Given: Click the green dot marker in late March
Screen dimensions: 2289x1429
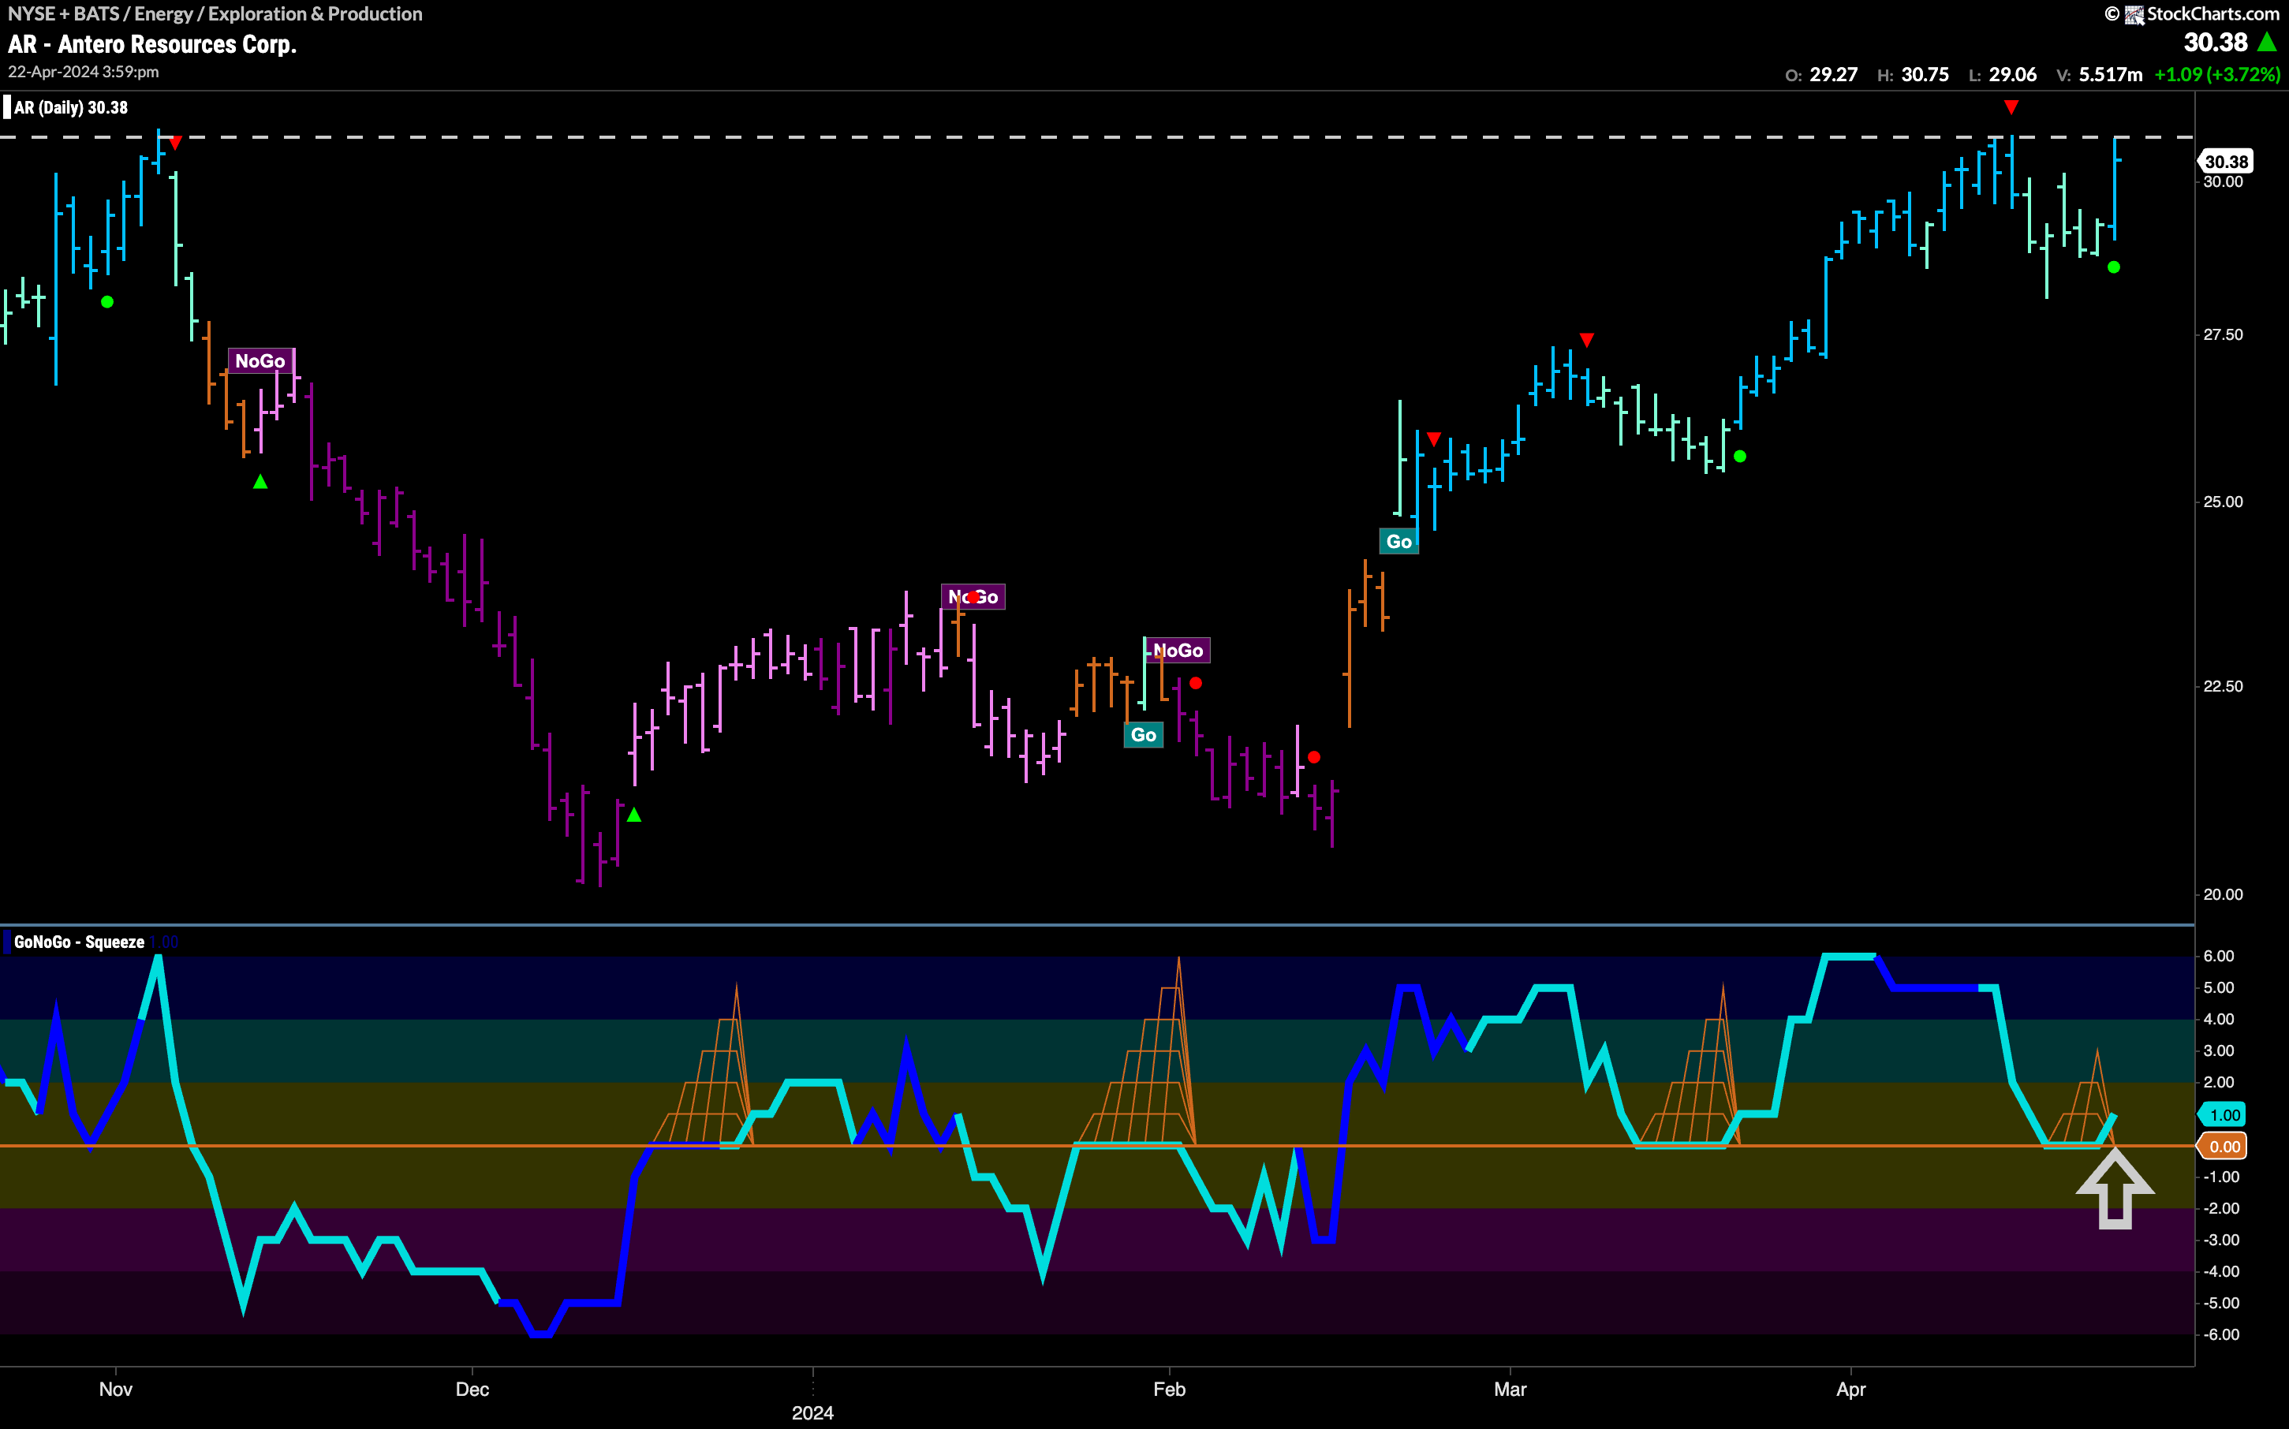Looking at the screenshot, I should (x=1740, y=457).
